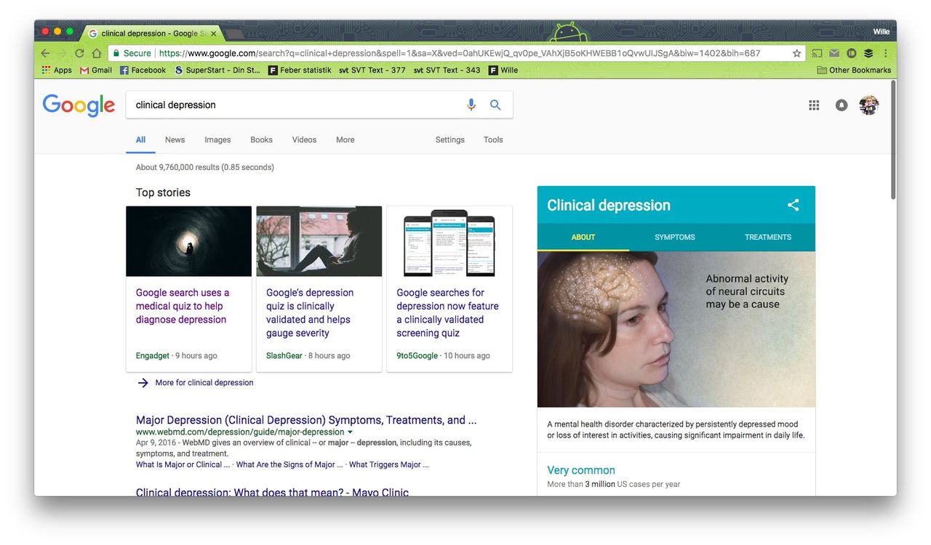Image resolution: width=931 pixels, height=545 pixels.
Task: Click the Secure padlock site info
Action: (x=132, y=53)
